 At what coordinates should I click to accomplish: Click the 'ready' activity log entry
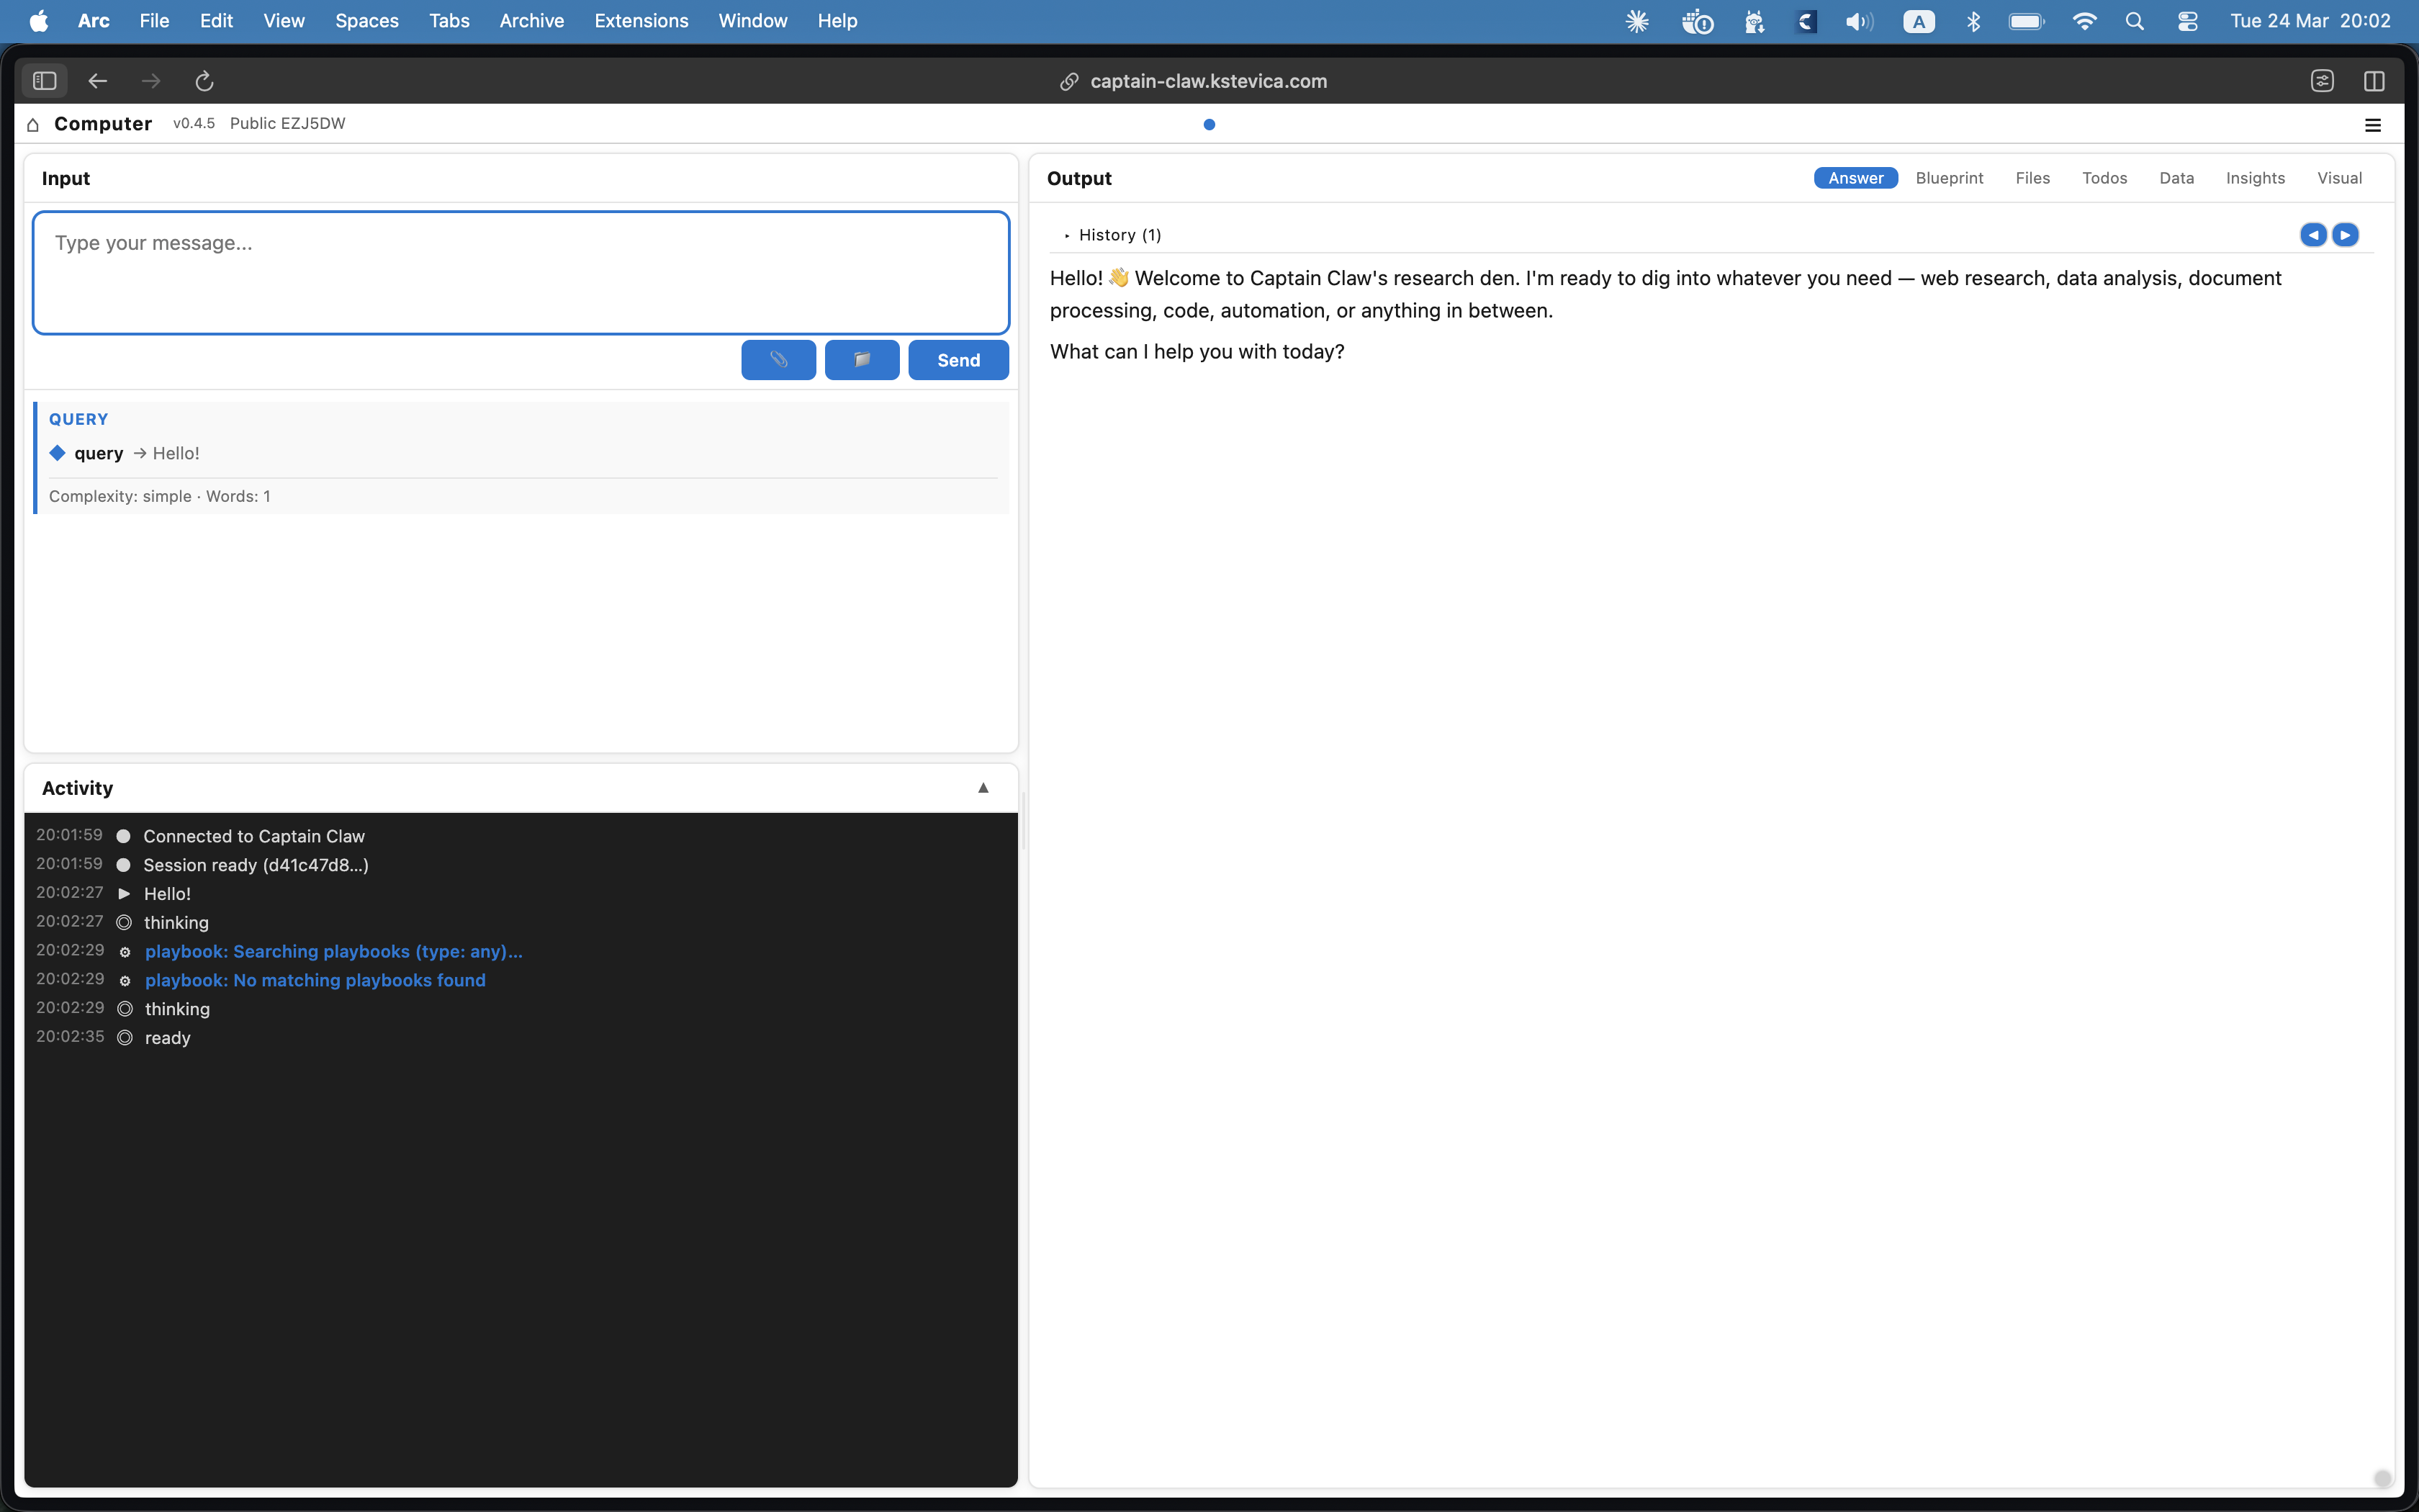(x=168, y=1038)
